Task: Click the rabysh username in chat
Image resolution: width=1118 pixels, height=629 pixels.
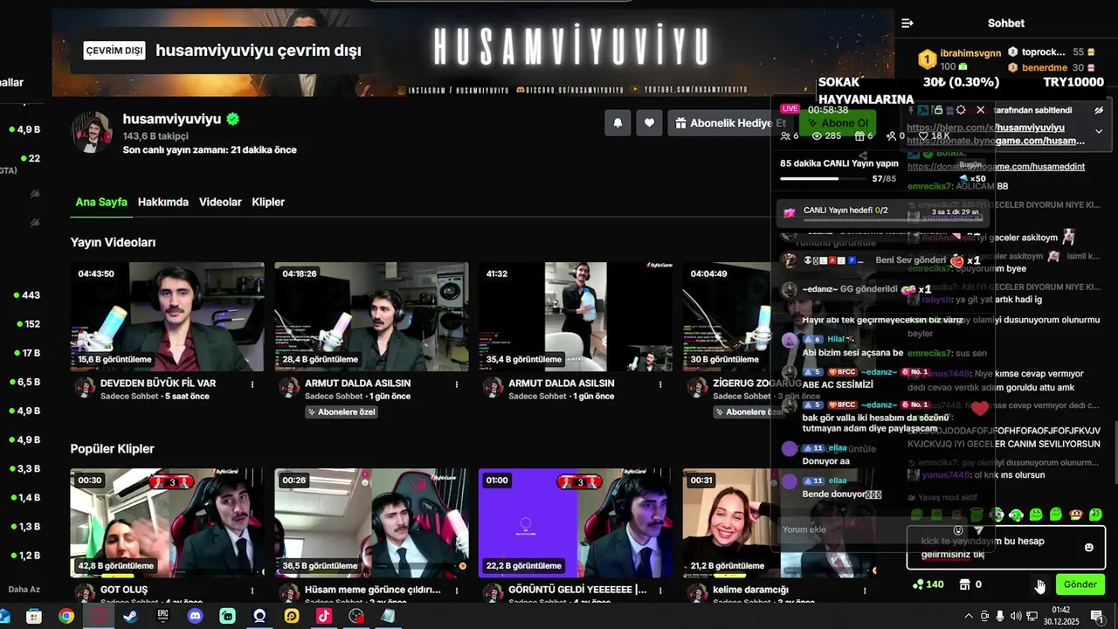Action: 936,300
